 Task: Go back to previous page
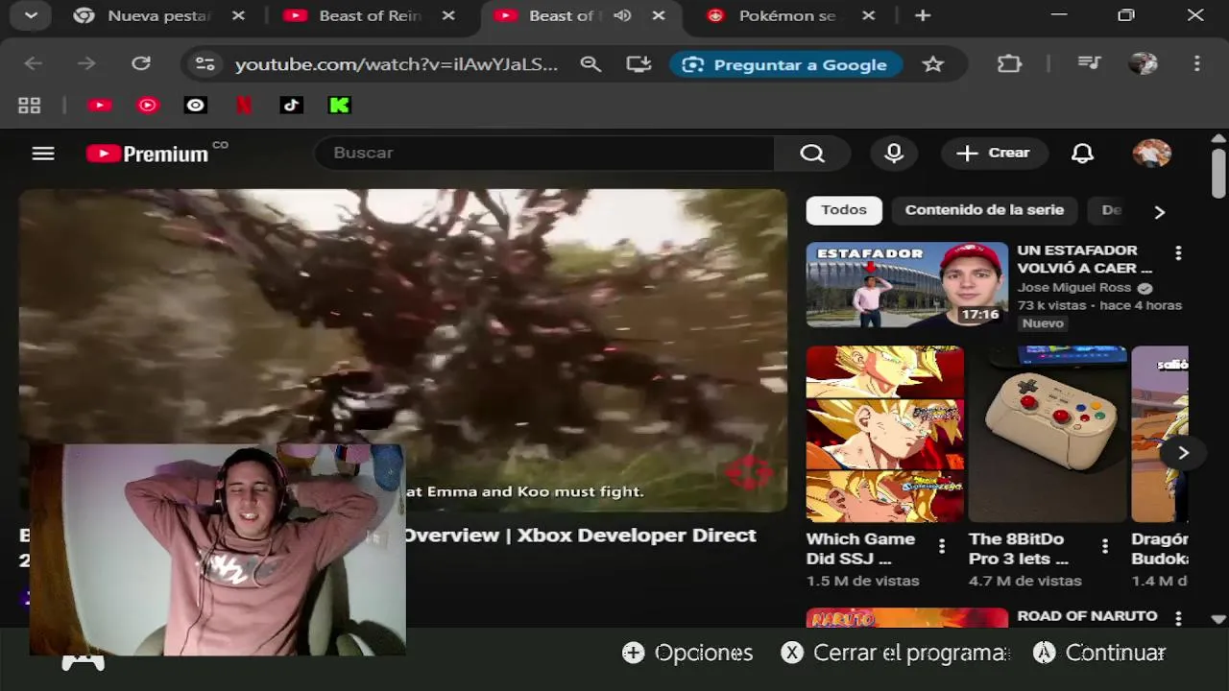(x=34, y=63)
